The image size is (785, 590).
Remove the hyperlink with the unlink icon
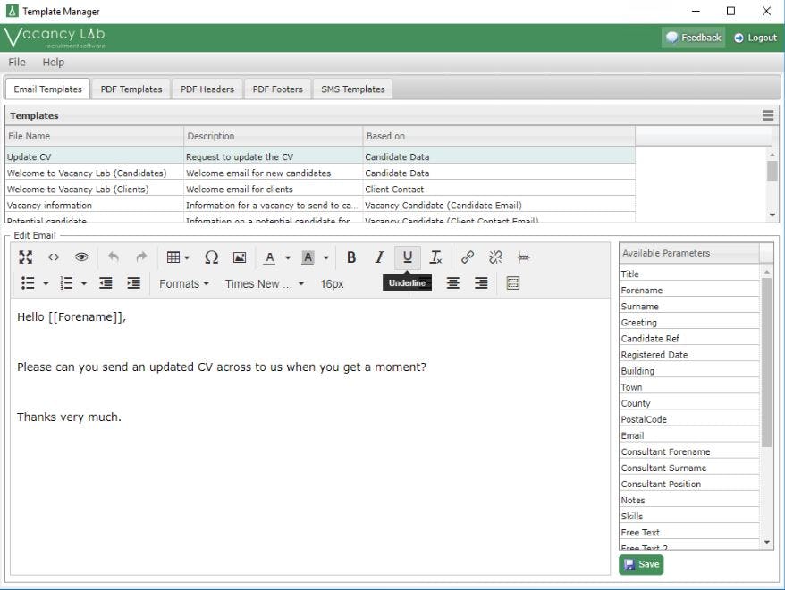496,257
